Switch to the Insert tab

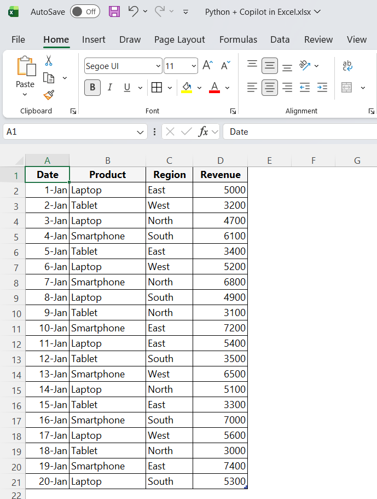94,39
